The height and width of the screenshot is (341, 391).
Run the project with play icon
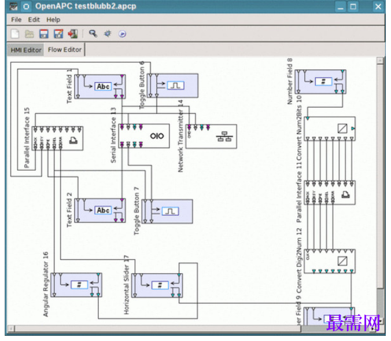tap(122, 34)
